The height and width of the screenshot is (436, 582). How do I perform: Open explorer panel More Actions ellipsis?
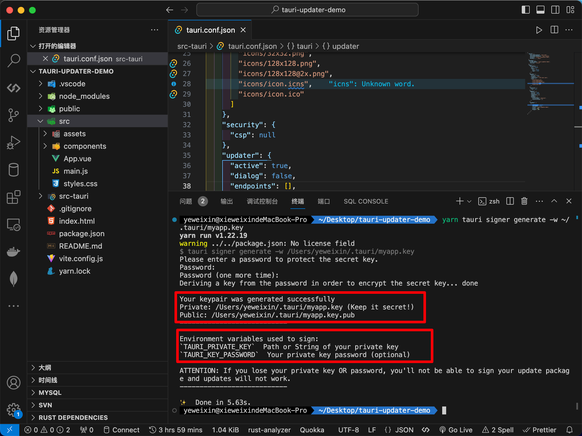pyautogui.click(x=155, y=30)
